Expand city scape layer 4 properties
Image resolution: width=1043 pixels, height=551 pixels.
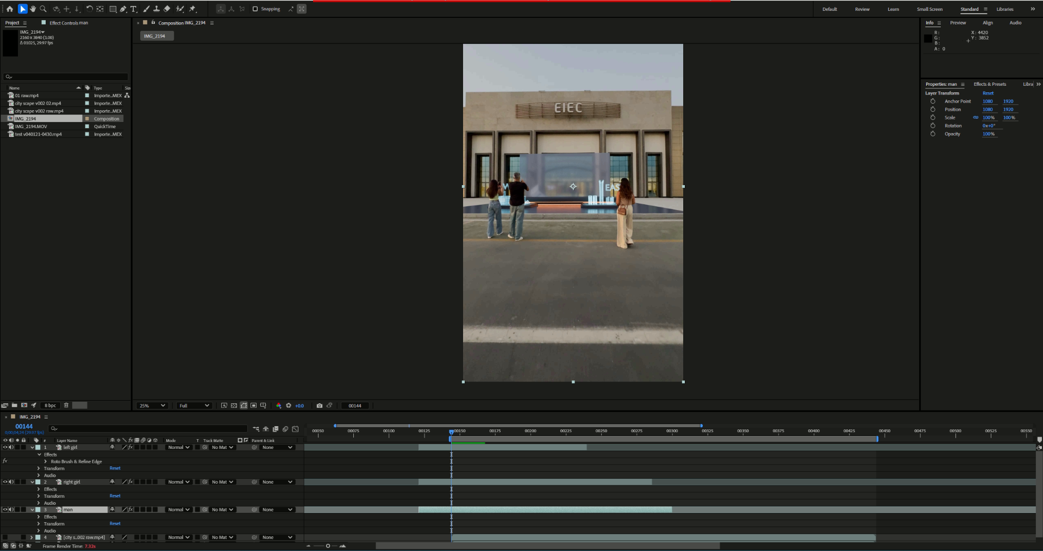pos(32,537)
